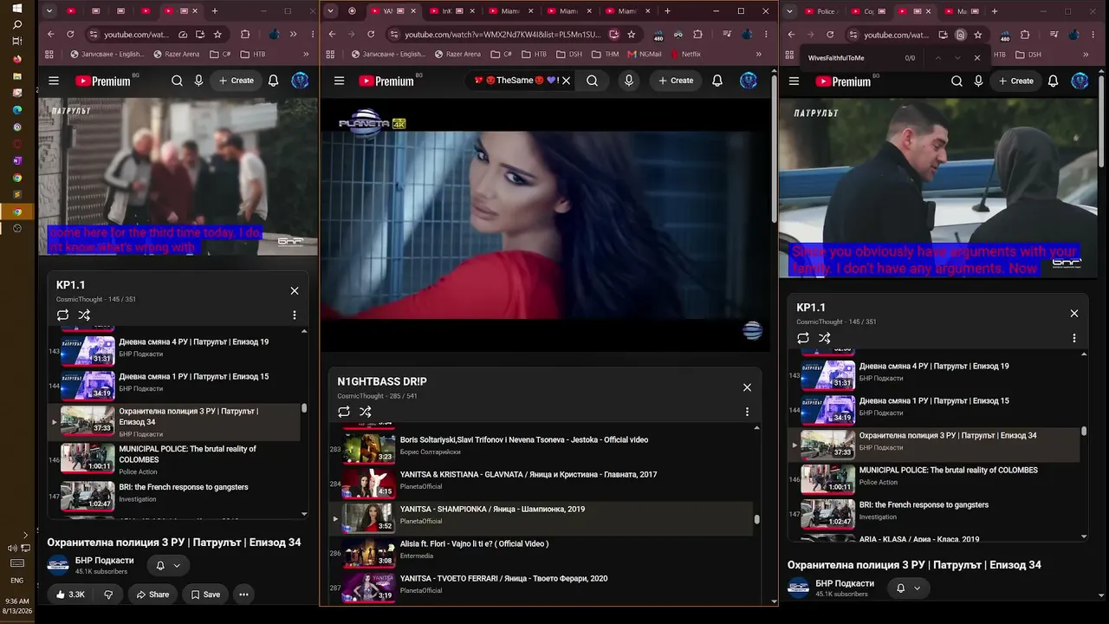Open YouTube search in left window
Image resolution: width=1109 pixels, height=624 pixels.
[x=177, y=81]
